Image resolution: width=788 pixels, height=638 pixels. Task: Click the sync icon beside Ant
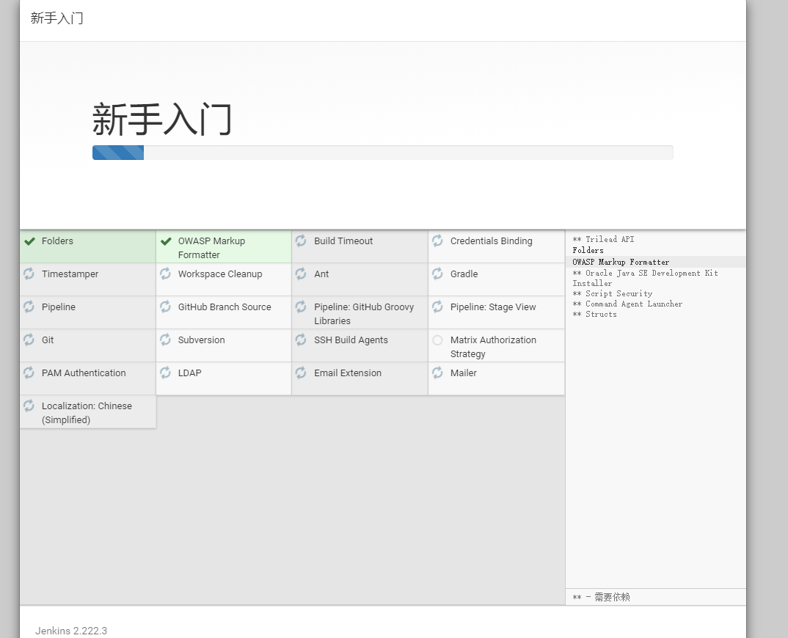(x=301, y=274)
